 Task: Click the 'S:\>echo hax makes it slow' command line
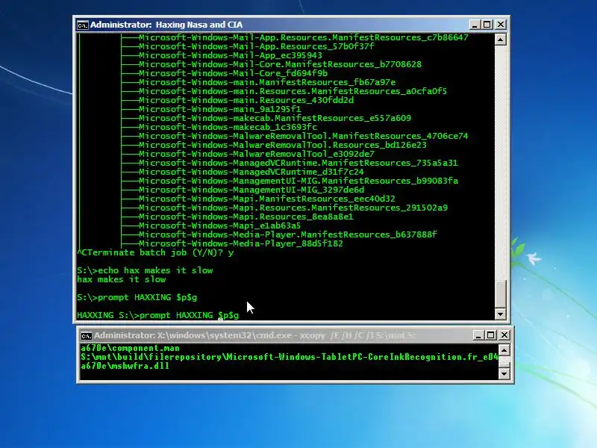pyautogui.click(x=145, y=270)
